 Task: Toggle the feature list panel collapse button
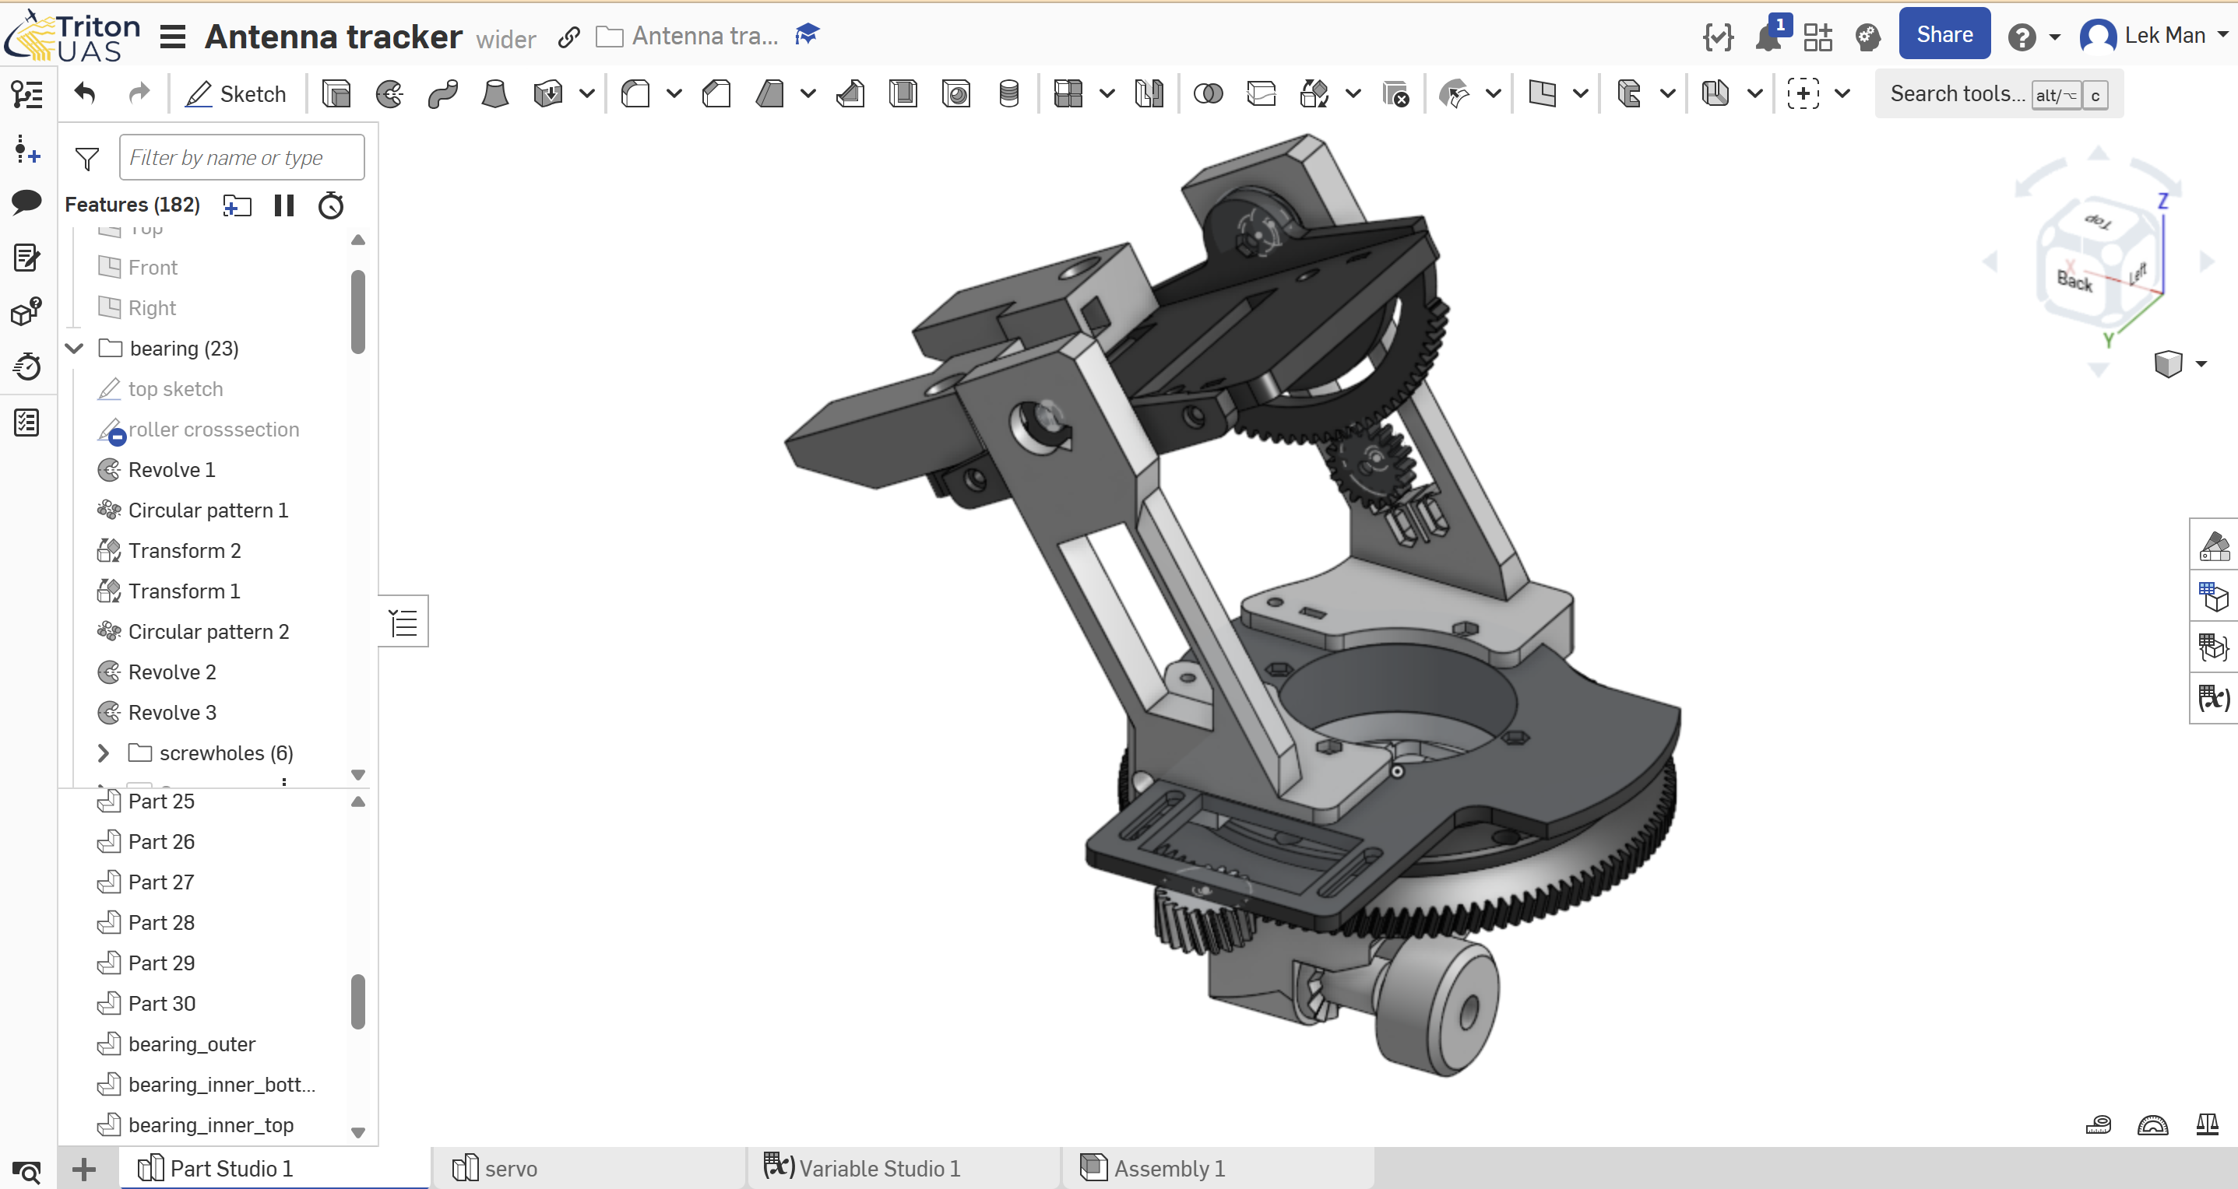click(x=404, y=622)
